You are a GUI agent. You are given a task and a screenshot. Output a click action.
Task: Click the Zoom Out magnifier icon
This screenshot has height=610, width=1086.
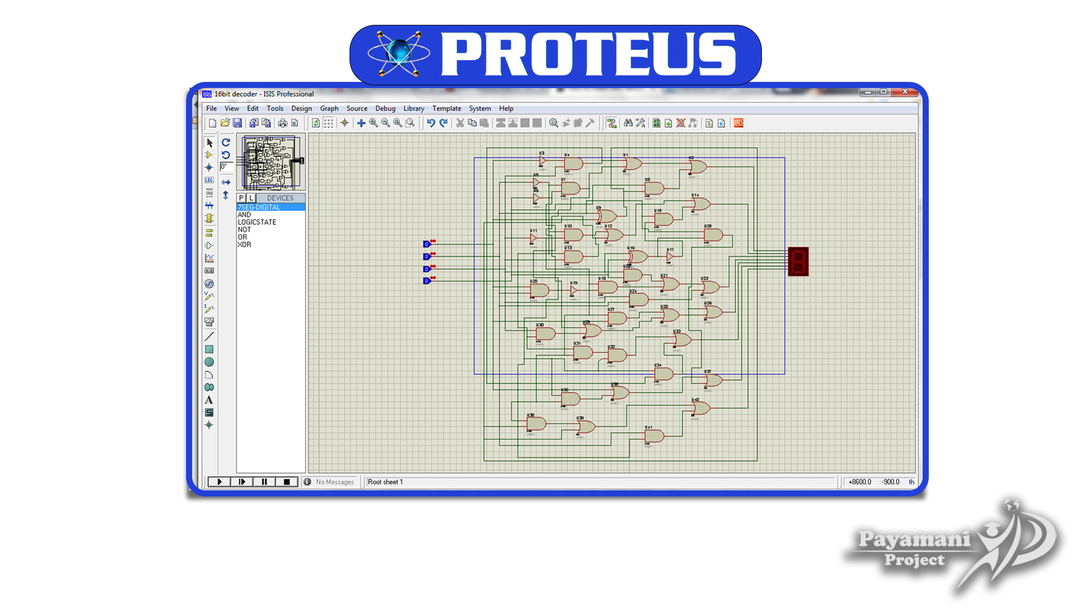[386, 123]
